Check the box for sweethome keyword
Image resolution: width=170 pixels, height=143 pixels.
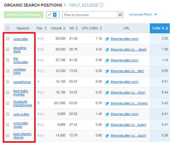8,82
